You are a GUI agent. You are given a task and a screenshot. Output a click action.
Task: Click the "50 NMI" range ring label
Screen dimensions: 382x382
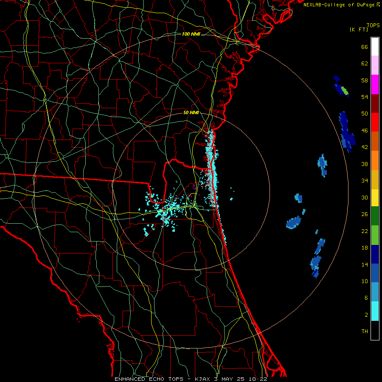click(191, 112)
